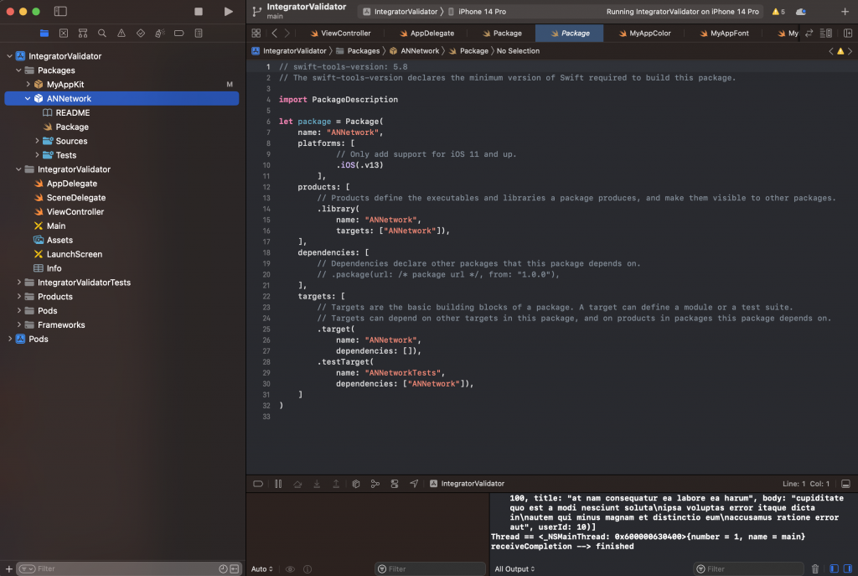The height and width of the screenshot is (576, 858).
Task: Open the Issue navigator warning icon
Action: pyautogui.click(x=121, y=34)
